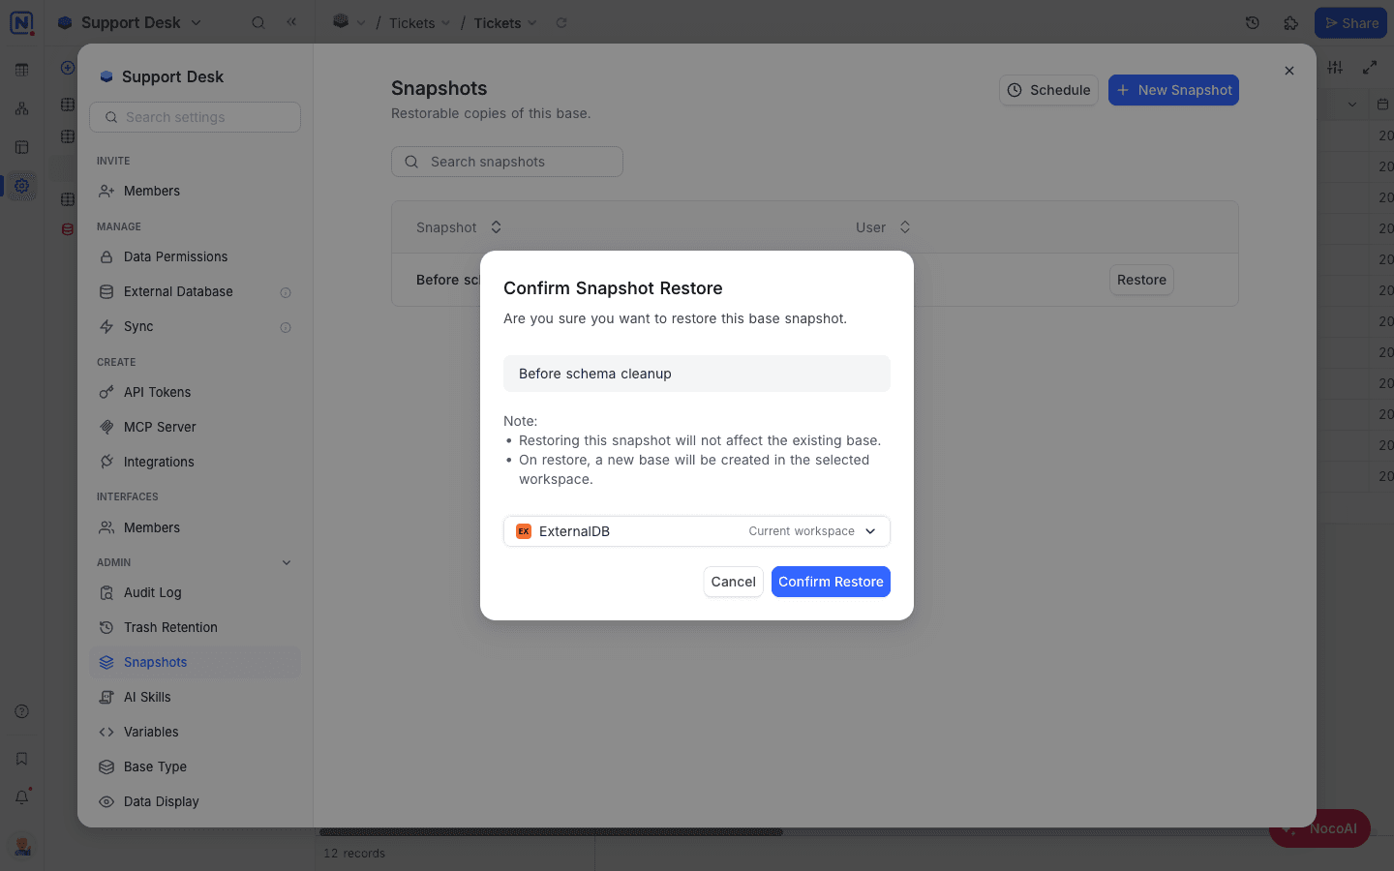Open Trash Retention settings

click(x=195, y=627)
